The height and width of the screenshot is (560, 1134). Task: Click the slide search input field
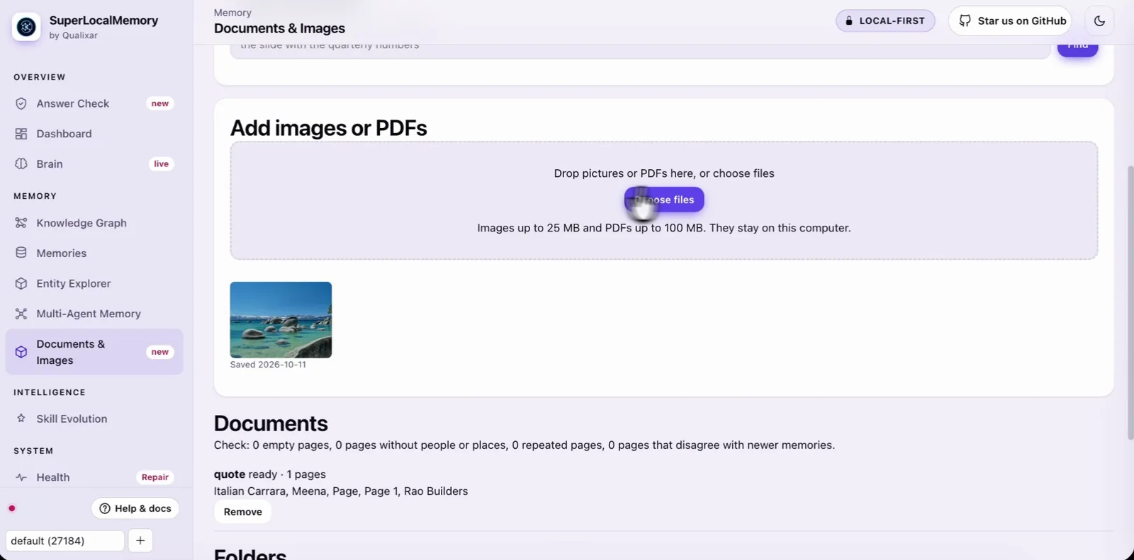[640, 50]
